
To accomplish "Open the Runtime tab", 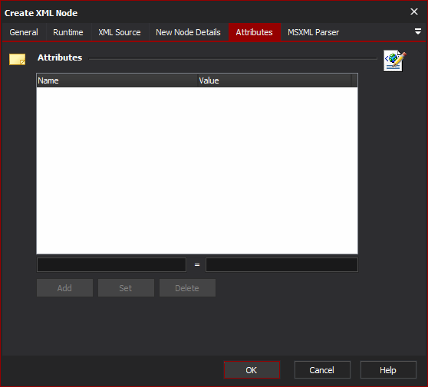I will [x=68, y=32].
